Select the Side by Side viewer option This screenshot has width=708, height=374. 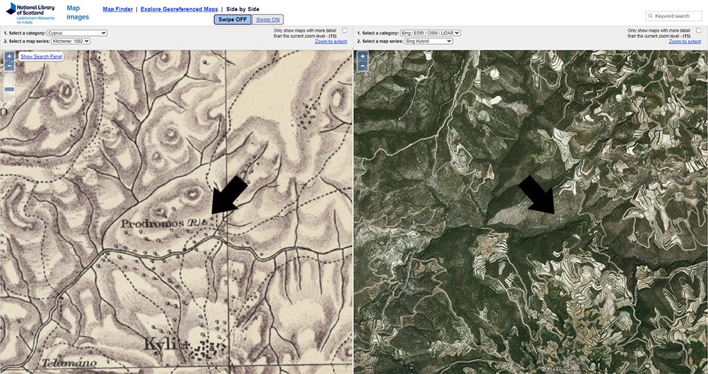[243, 9]
